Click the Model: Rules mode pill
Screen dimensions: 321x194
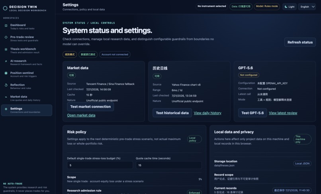pos(267,6)
